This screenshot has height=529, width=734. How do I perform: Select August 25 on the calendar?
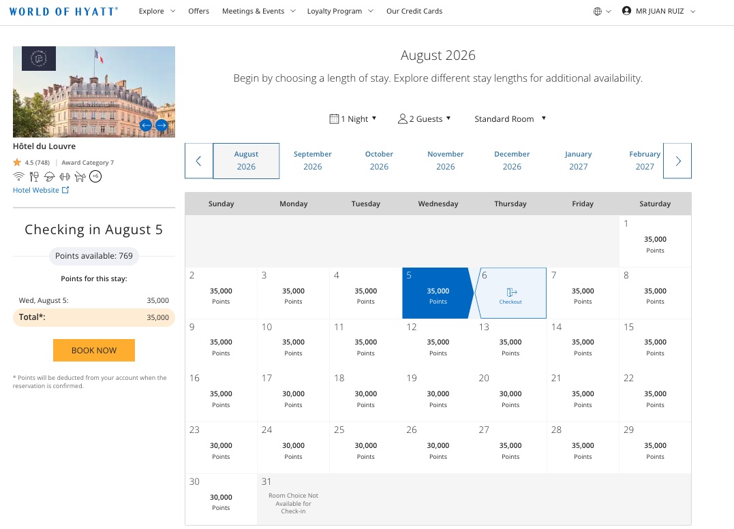[365, 448]
